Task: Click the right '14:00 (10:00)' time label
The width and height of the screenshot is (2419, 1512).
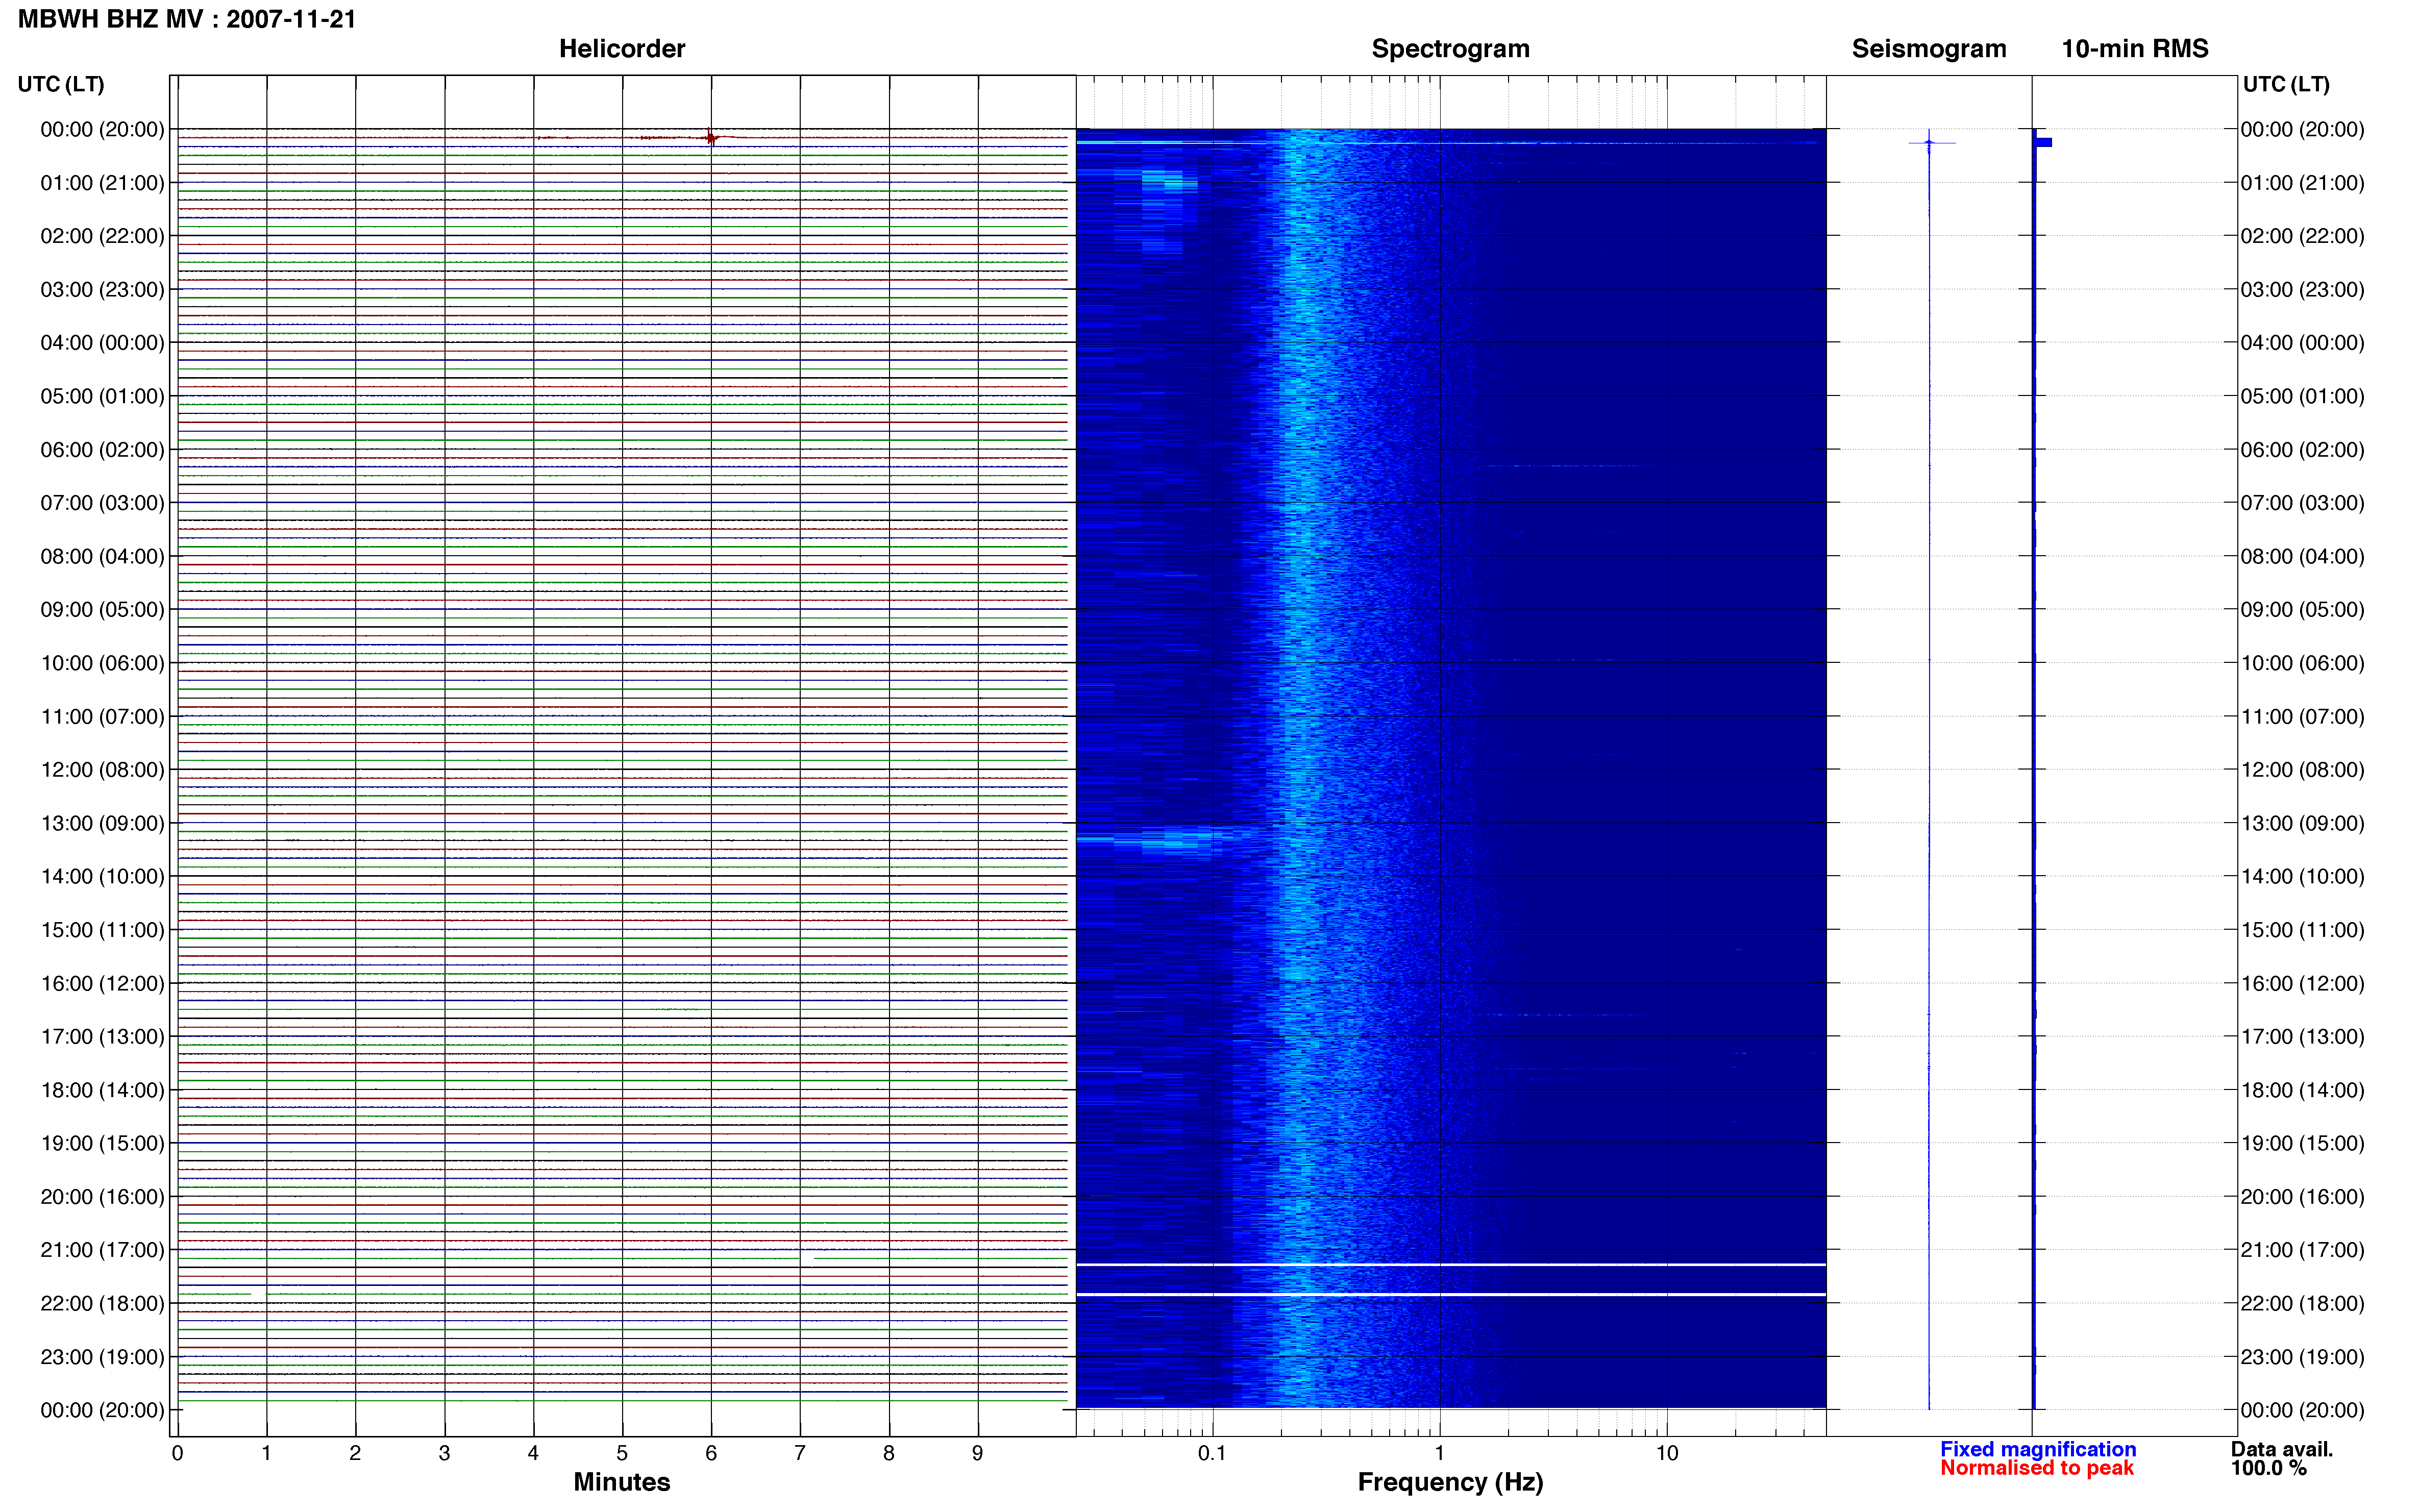Action: pyautogui.click(x=2302, y=876)
